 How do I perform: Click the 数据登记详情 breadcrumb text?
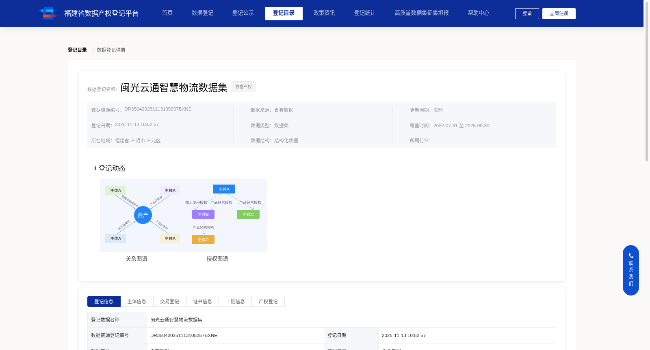tap(111, 50)
